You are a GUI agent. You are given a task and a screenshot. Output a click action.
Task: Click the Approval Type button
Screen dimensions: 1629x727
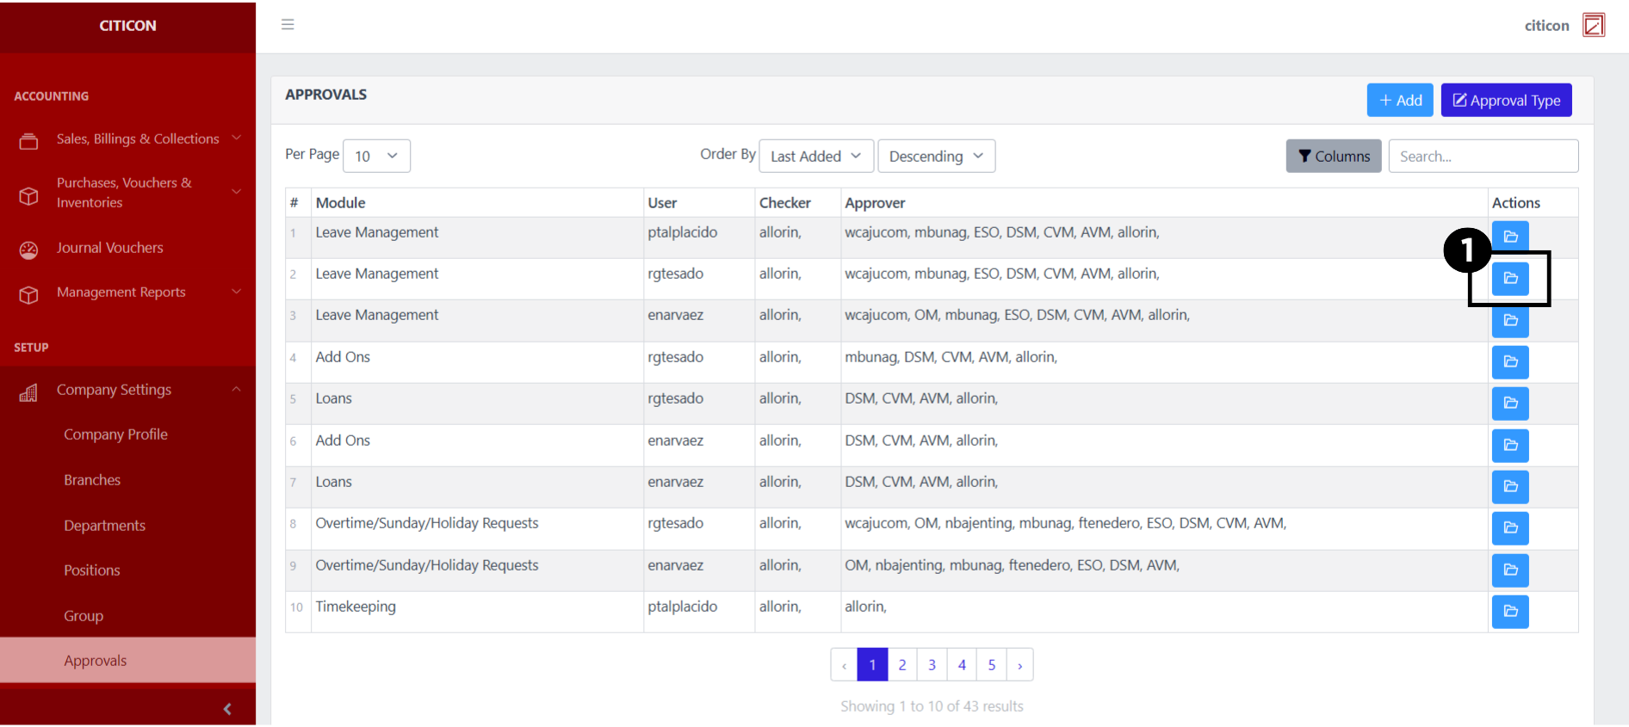tap(1505, 101)
